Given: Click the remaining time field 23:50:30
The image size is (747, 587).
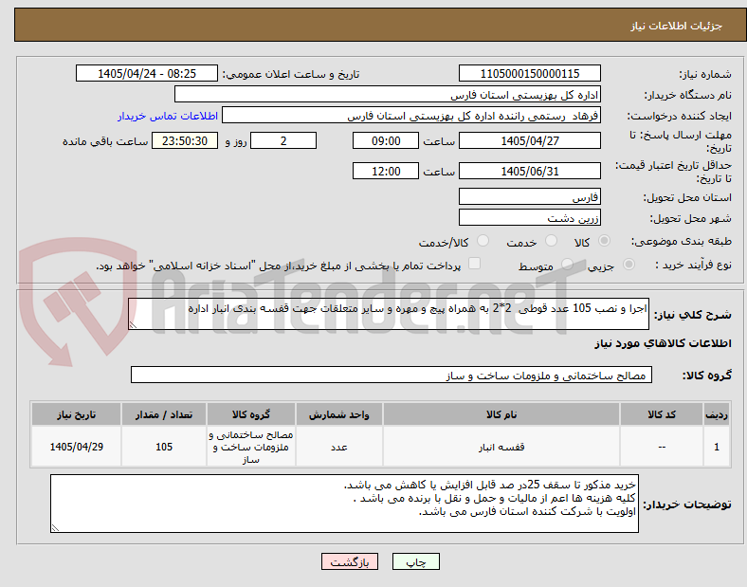Looking at the screenshot, I should point(185,140).
